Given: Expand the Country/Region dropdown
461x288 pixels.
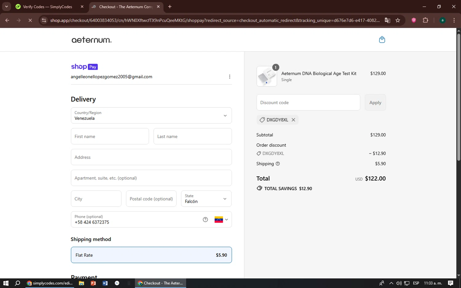Looking at the screenshot, I should coord(151,115).
